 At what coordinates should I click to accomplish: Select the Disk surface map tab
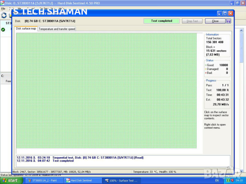click(26, 29)
